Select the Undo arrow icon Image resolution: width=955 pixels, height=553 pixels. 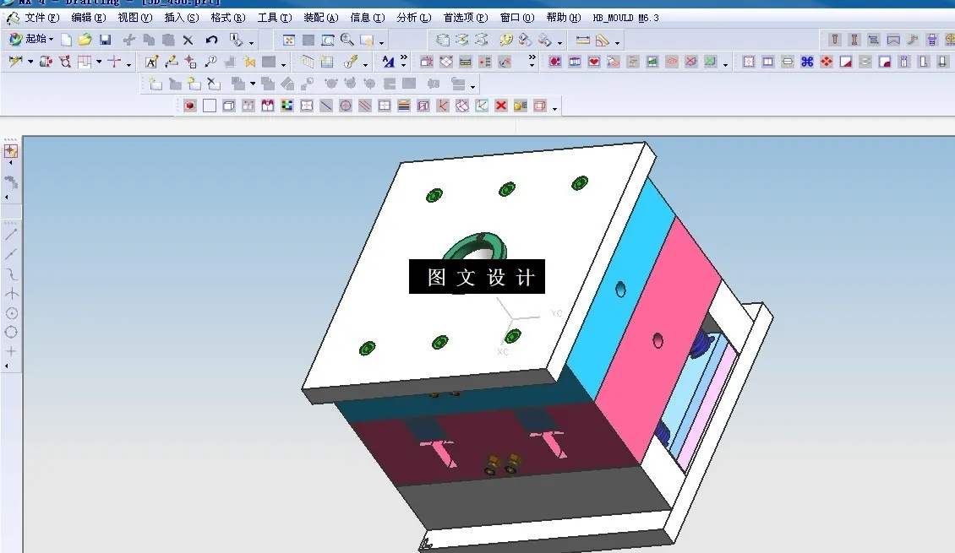click(x=211, y=39)
